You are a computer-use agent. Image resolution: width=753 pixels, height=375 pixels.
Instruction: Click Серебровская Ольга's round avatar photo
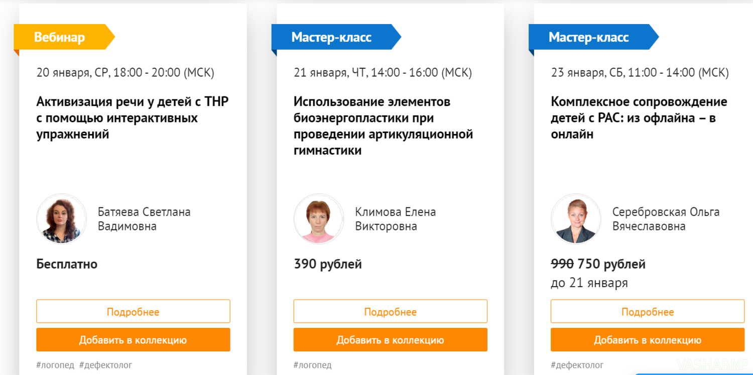pyautogui.click(x=576, y=219)
